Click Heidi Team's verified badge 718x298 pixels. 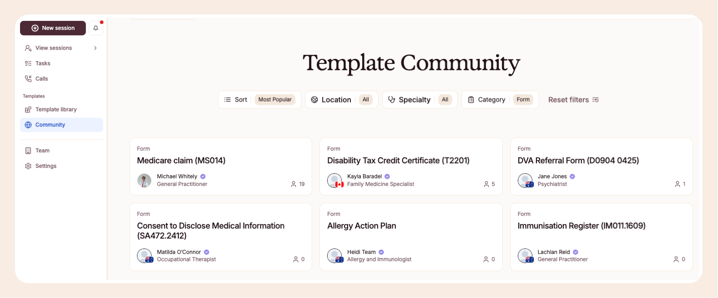[x=381, y=252]
